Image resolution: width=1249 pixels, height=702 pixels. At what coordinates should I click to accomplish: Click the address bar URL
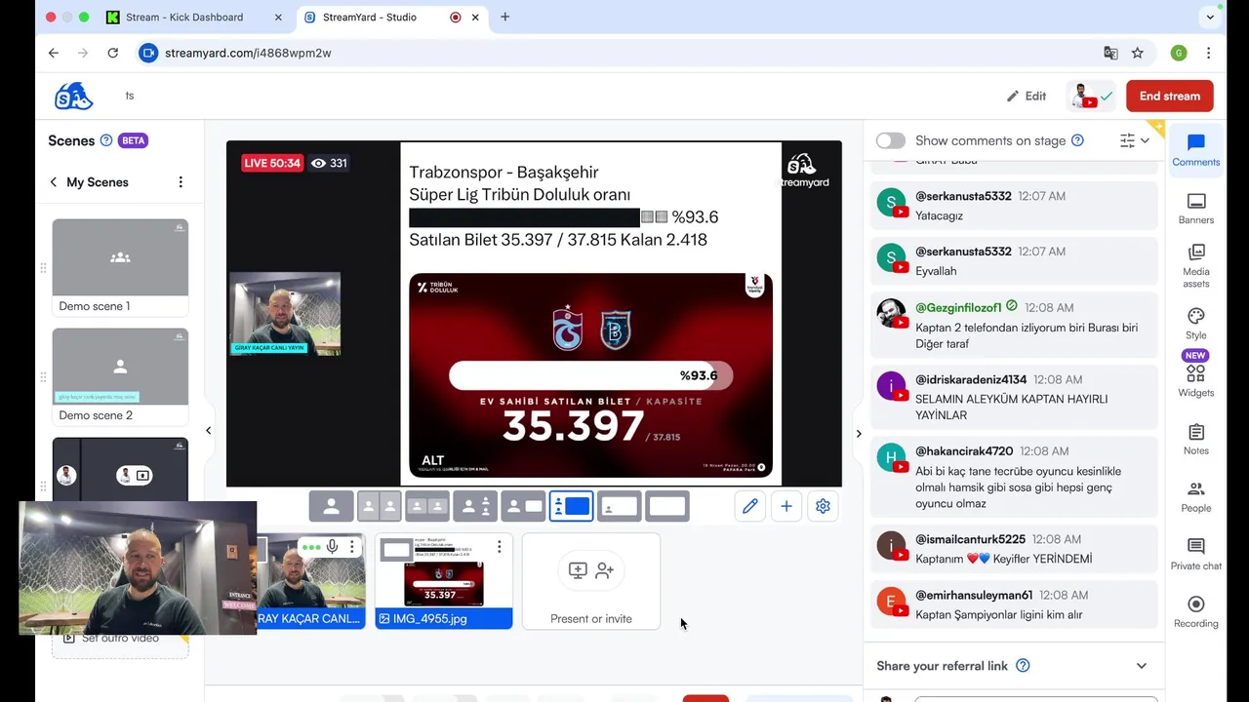pos(248,53)
